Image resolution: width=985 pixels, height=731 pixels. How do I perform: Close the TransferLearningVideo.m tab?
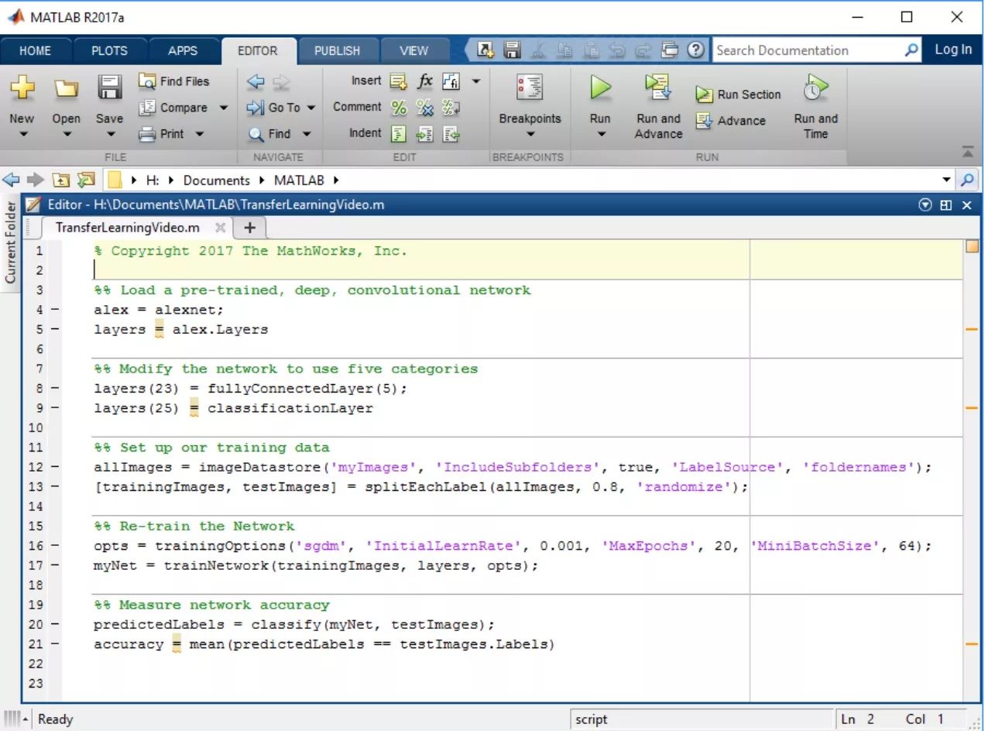click(x=221, y=228)
